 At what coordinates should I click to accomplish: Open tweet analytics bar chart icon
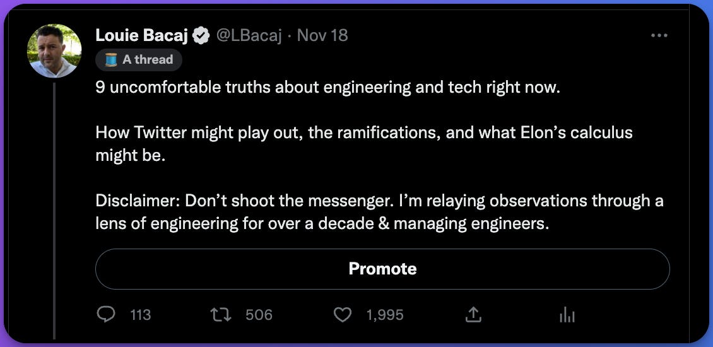pyautogui.click(x=567, y=314)
